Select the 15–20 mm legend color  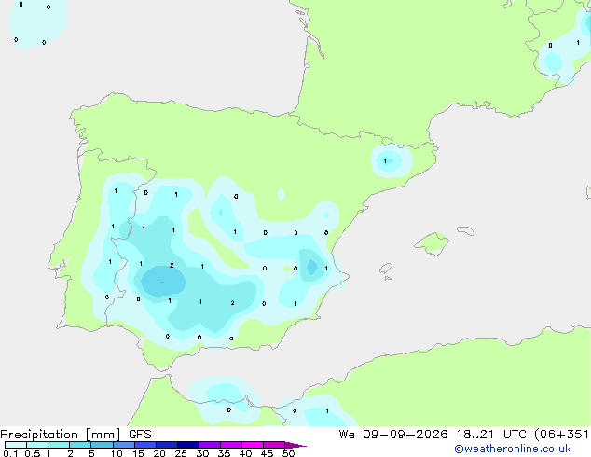(145, 445)
